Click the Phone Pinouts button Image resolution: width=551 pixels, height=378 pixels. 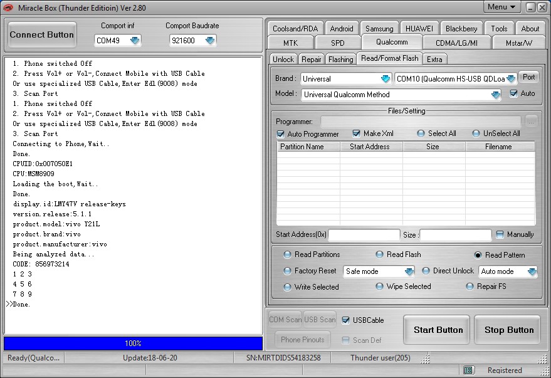coord(303,340)
